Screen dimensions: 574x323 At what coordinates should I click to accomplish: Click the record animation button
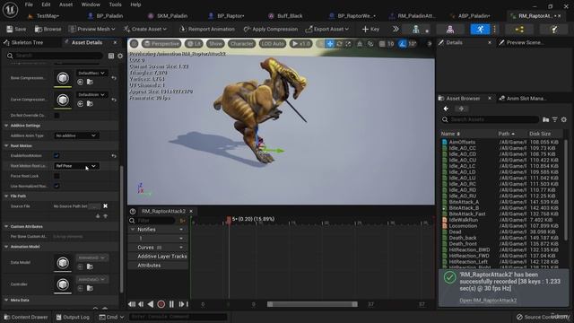[161, 304]
